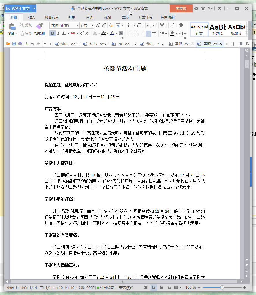Expand the numbered list options arrow

click(x=143, y=25)
